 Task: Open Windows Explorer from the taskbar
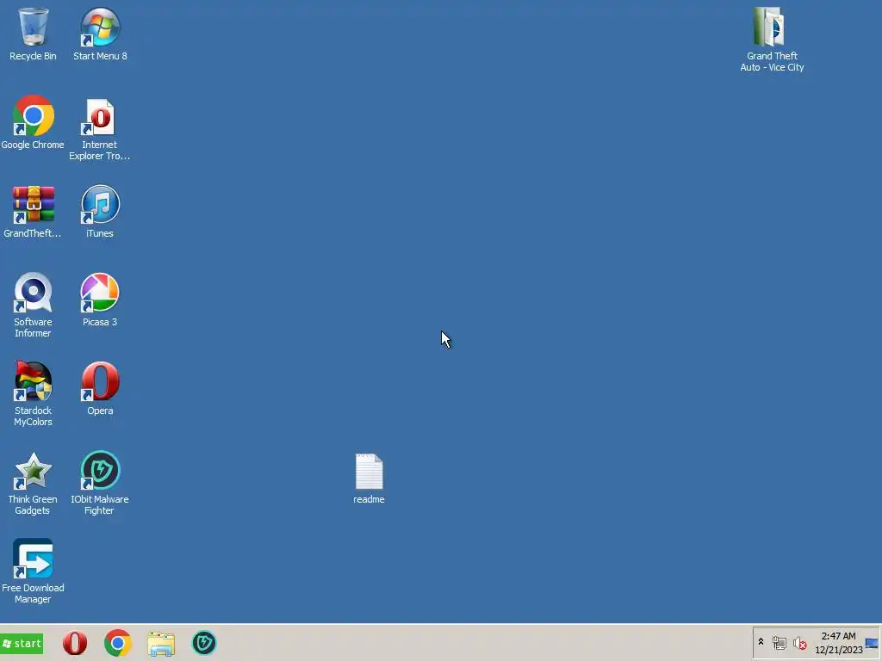point(161,644)
